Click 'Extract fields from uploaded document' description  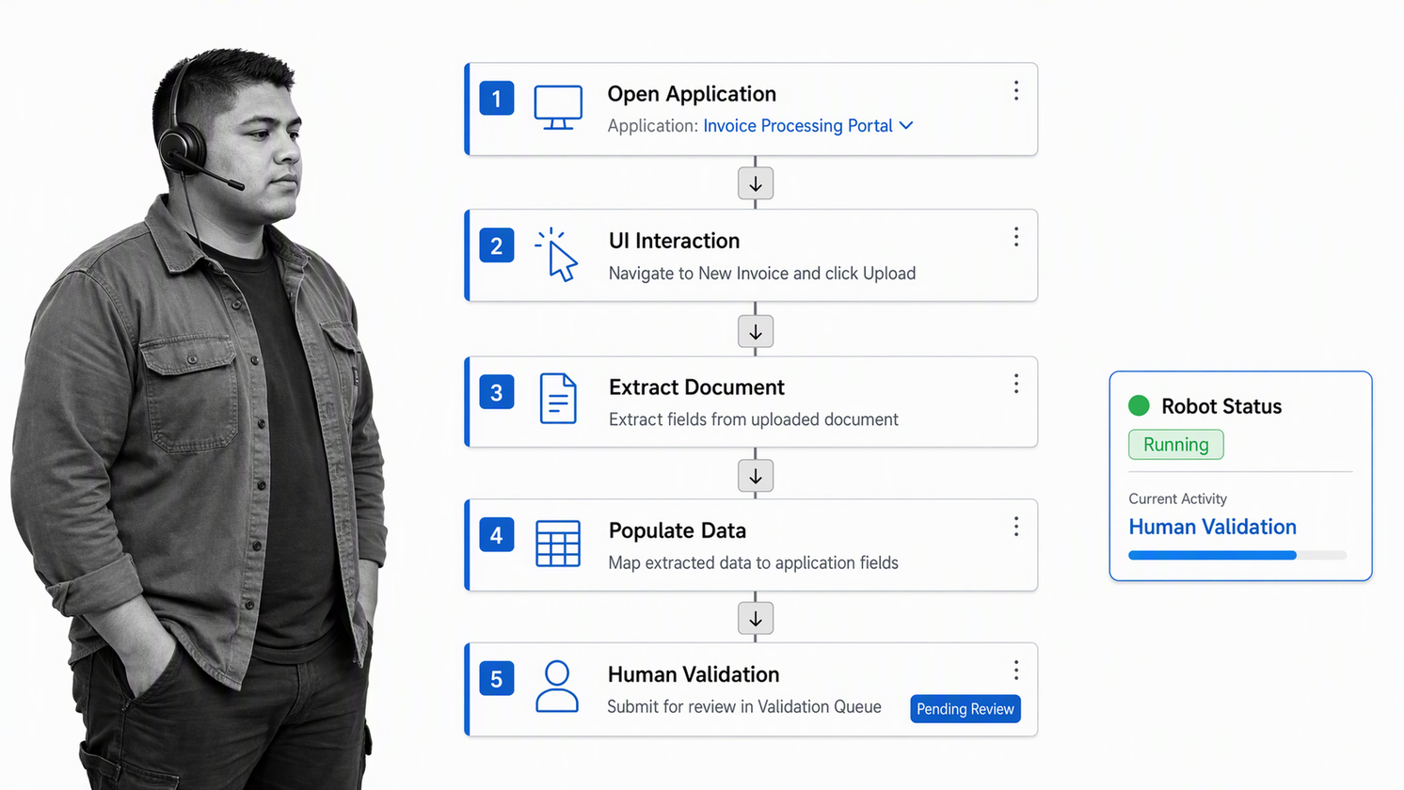(x=754, y=419)
